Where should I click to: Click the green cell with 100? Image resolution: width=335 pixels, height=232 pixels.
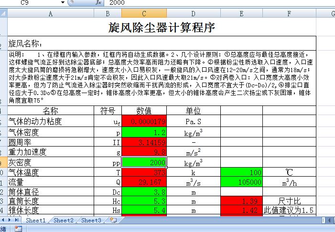(241, 172)
